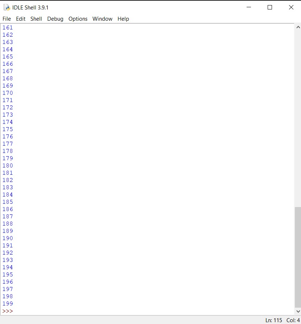Click output line 165
The width and height of the screenshot is (301, 324).
[8, 56]
